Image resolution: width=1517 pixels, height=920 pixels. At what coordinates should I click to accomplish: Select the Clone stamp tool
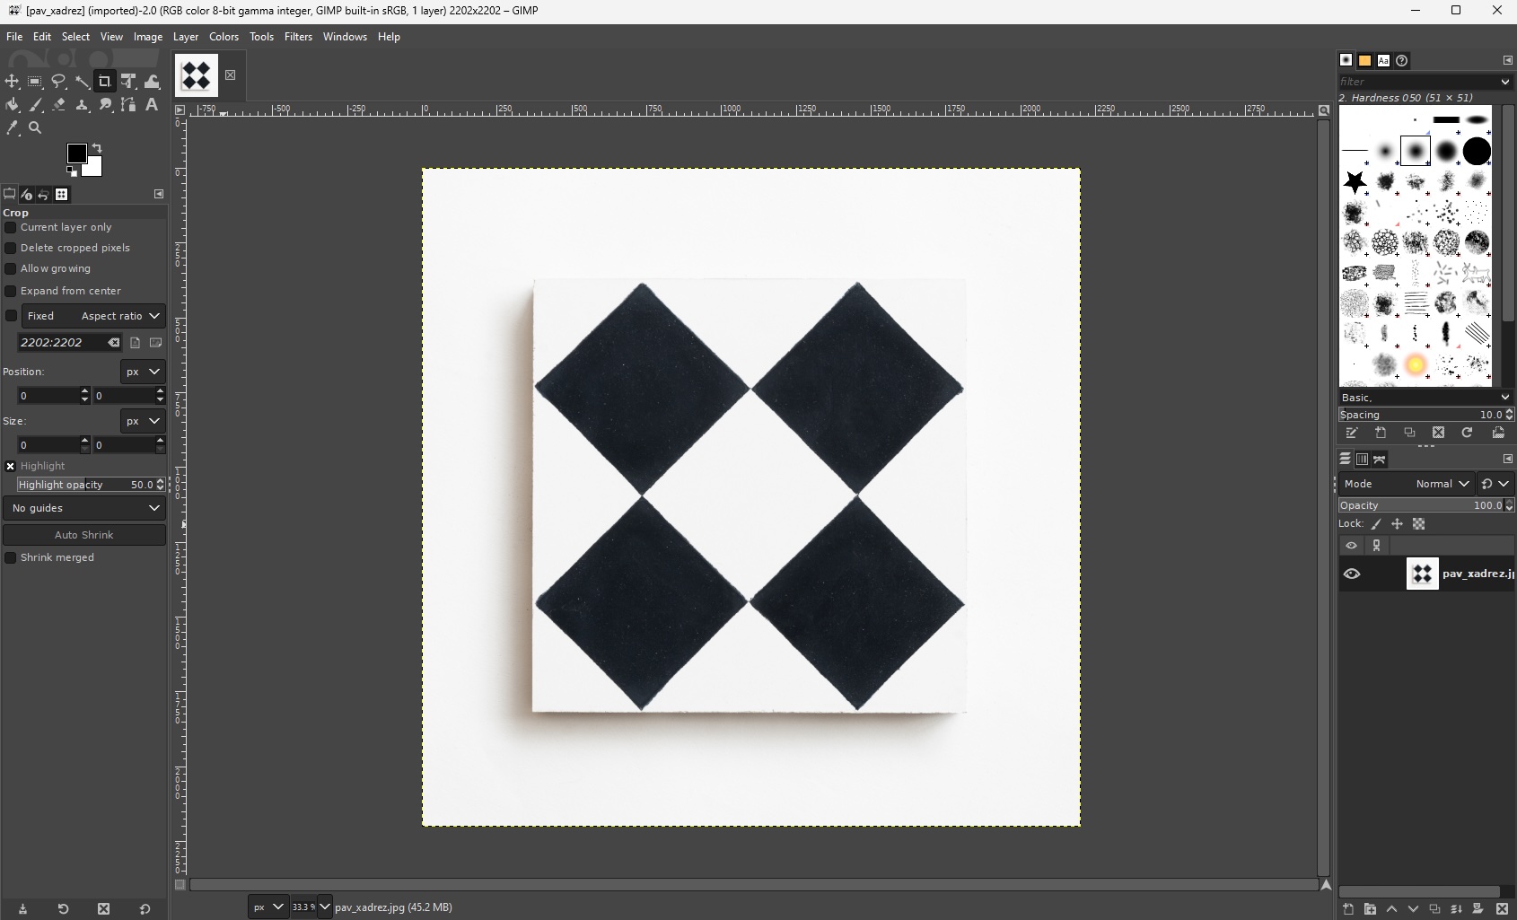(82, 105)
